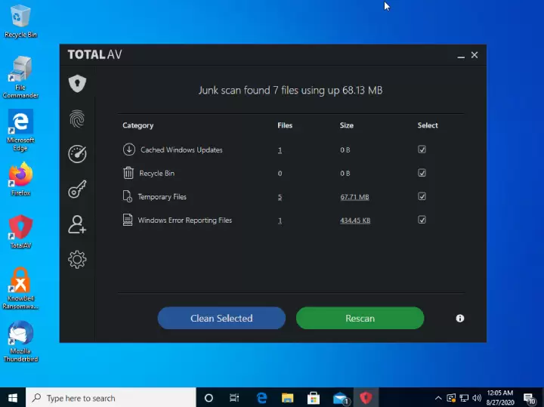Select the TotalAV desktop shortcut
544x407 pixels.
point(20,233)
